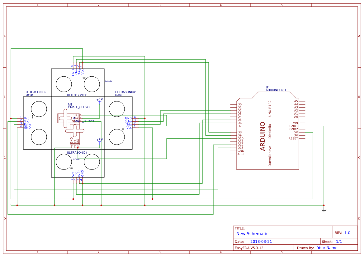Select the D13 pin on the Arduino
This screenshot has height=257, width=364.
point(242,148)
